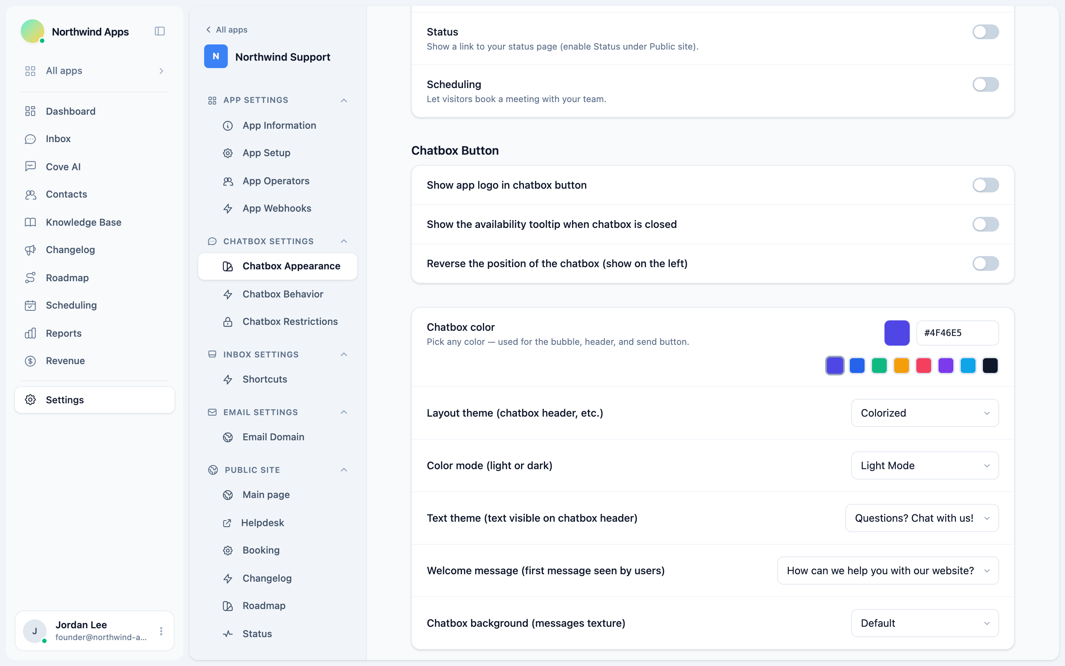
Task: Click the Dashboard grid icon
Action: point(30,111)
